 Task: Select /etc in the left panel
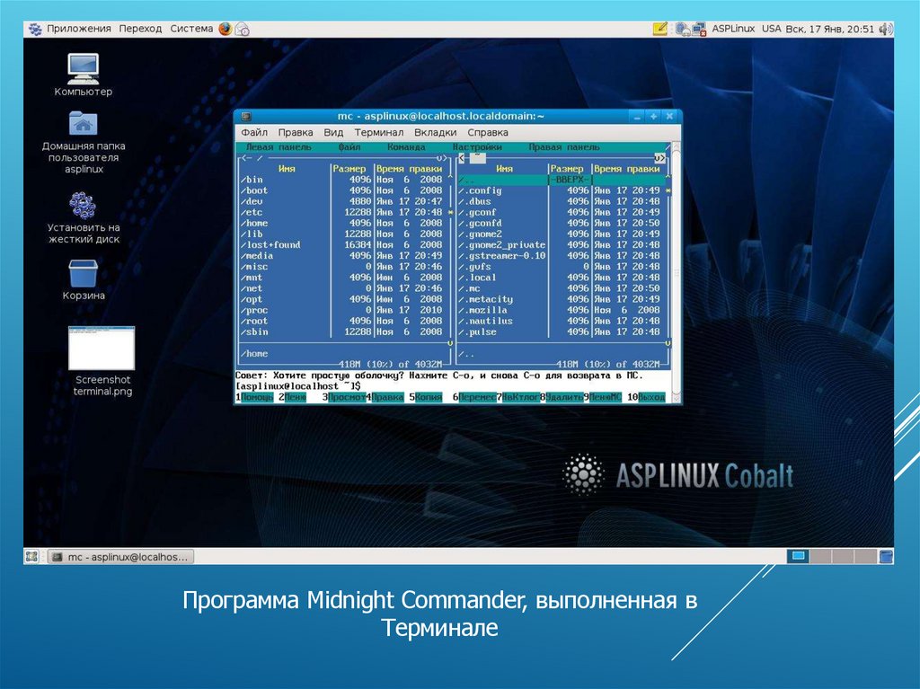click(344, 213)
